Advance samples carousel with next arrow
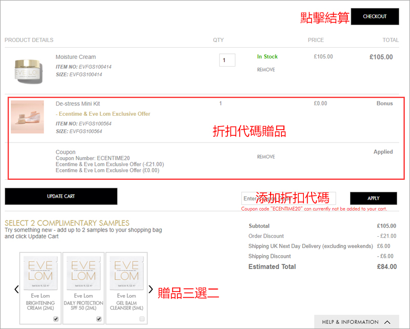 [x=151, y=290]
